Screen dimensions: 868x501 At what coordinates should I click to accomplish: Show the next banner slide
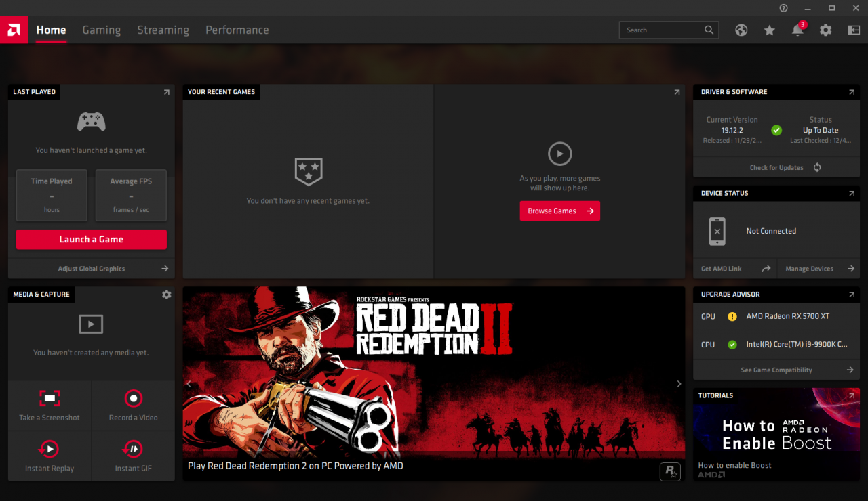[x=679, y=384]
